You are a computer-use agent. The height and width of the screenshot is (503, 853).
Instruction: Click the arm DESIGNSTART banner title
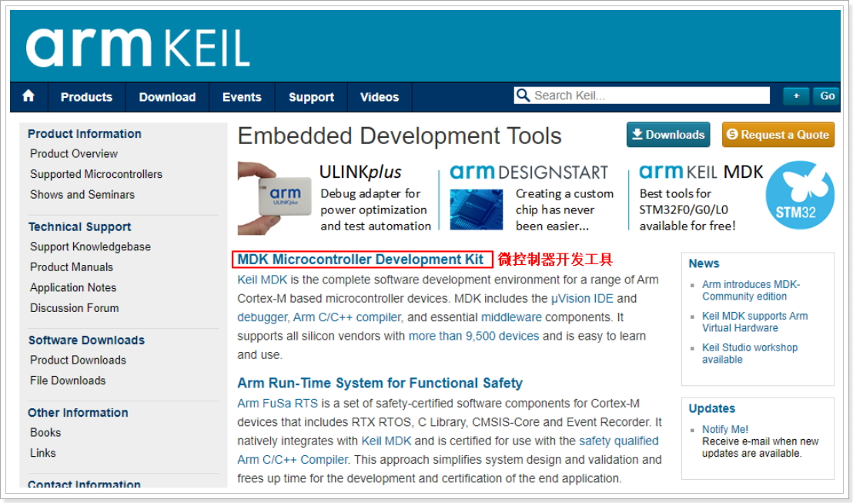pyautogui.click(x=529, y=172)
